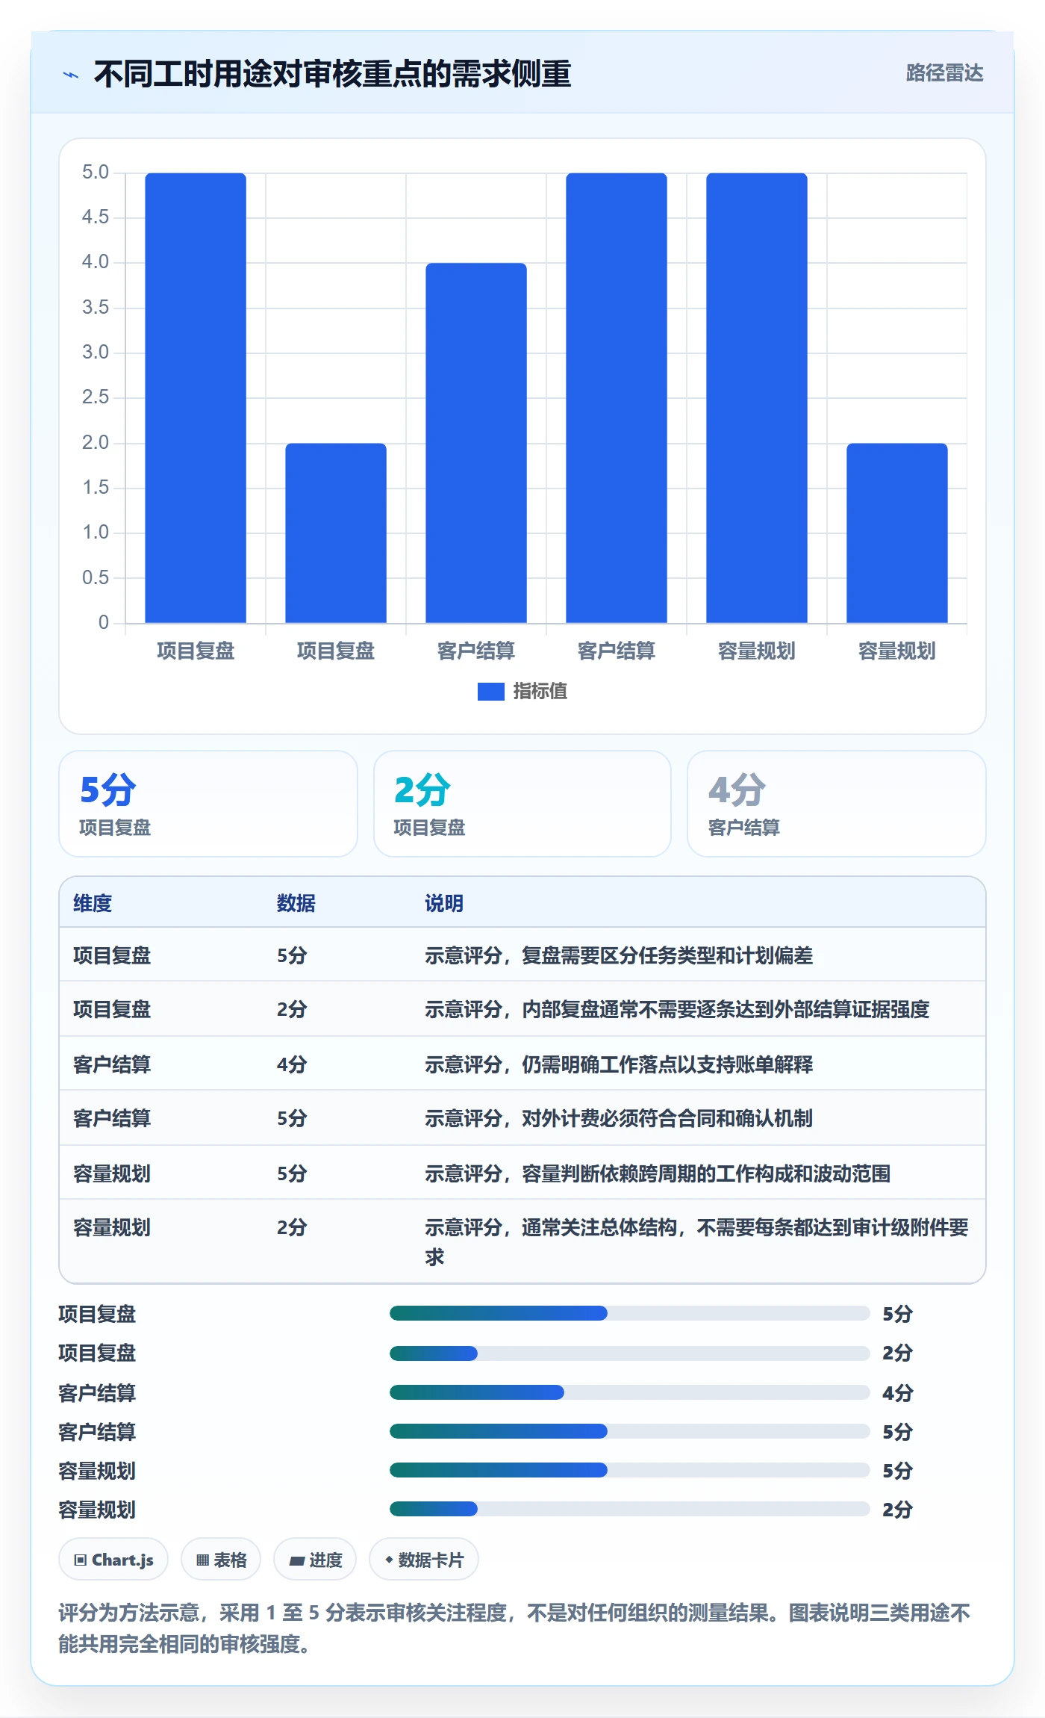Click the text 示意评分，对外计费必须符合合同和确认机制
The width and height of the screenshot is (1045, 1718).
click(619, 1119)
